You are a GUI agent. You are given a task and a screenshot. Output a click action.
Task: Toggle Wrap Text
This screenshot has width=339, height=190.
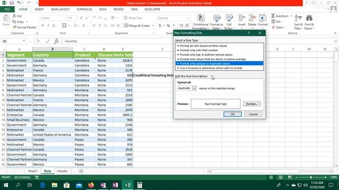pyautogui.click(x=133, y=18)
